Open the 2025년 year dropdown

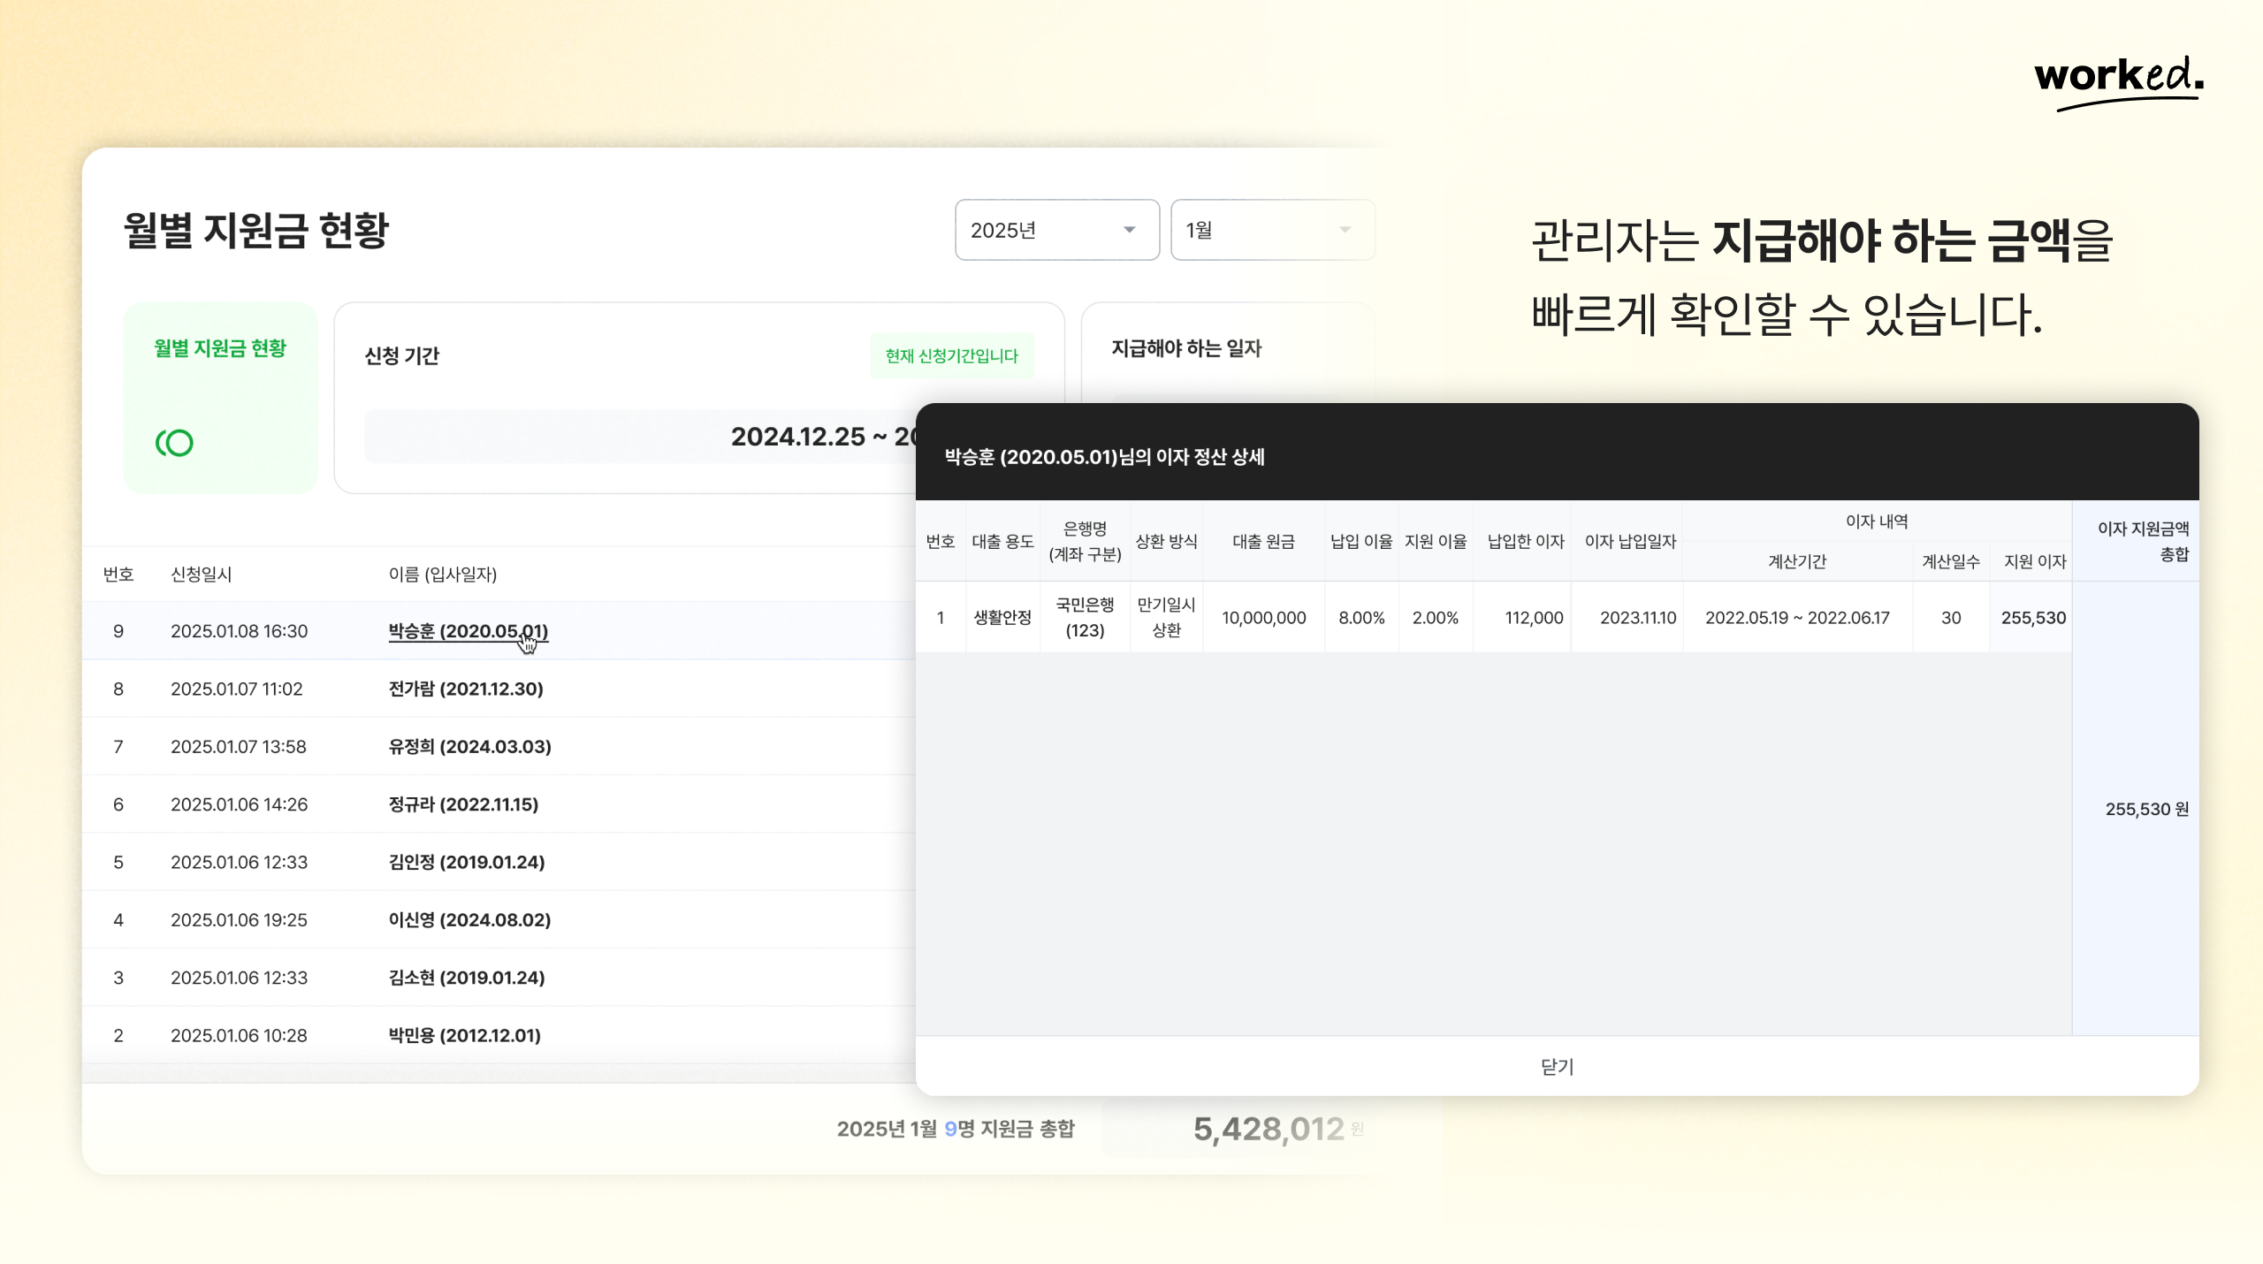1055,230
